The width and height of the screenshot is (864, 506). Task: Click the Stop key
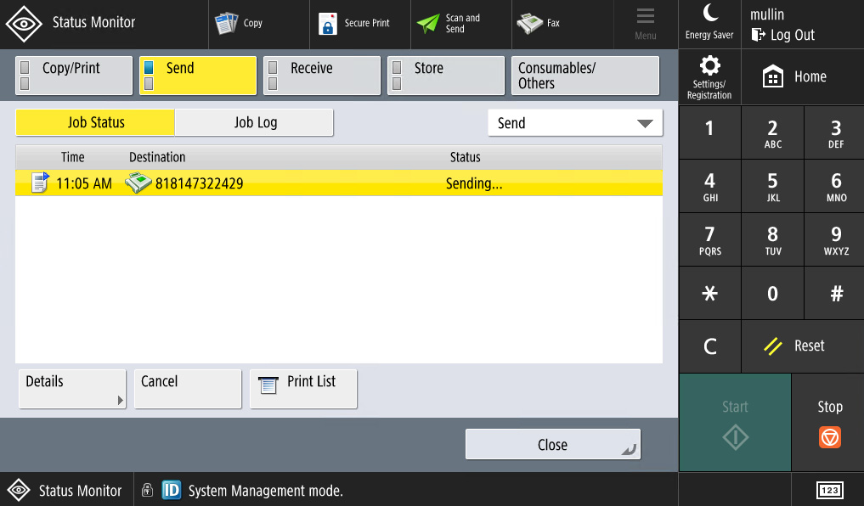click(828, 423)
